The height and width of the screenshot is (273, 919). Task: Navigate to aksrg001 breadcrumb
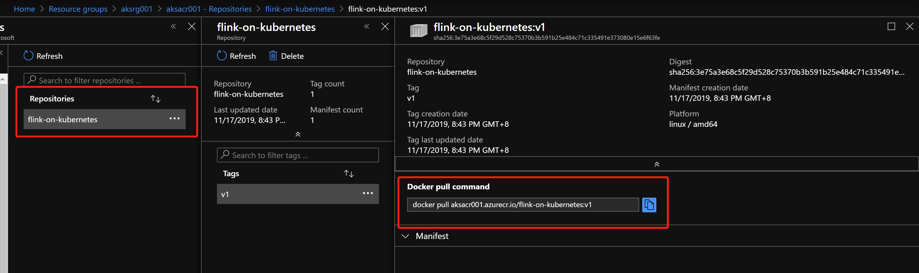click(137, 9)
